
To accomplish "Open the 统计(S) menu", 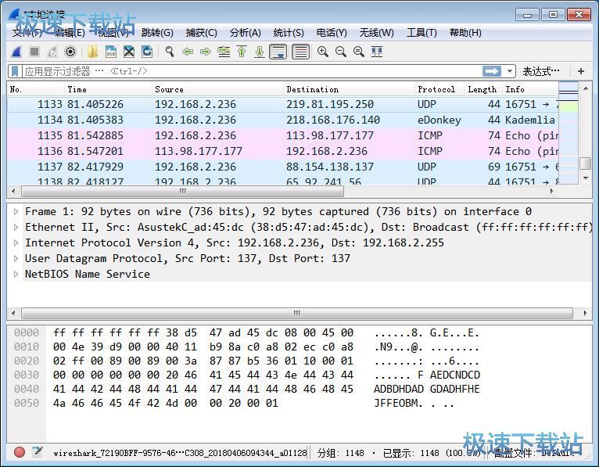I will (x=289, y=33).
